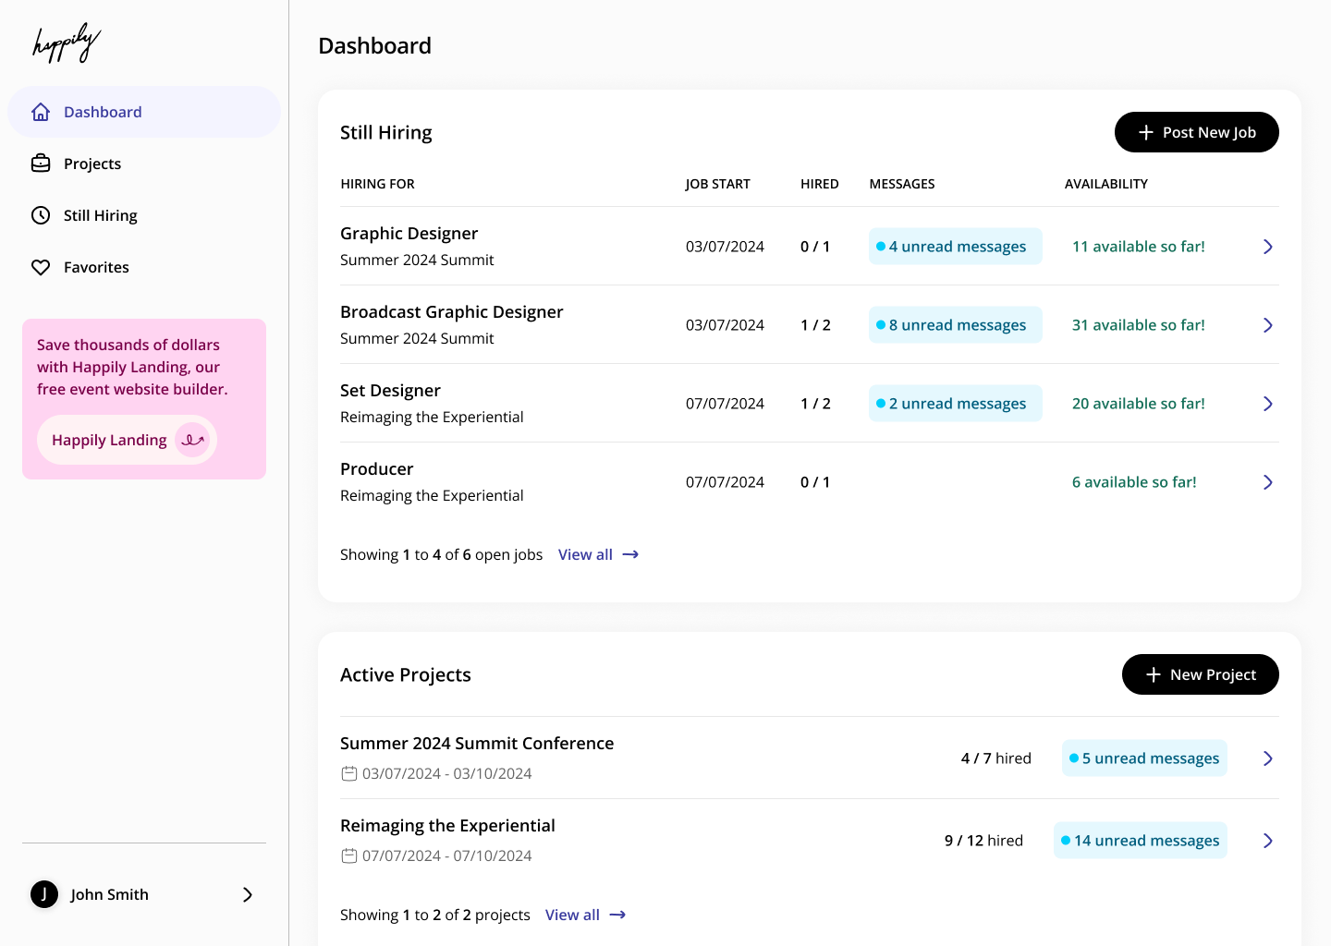Open Projects in the sidebar

pos(92,164)
